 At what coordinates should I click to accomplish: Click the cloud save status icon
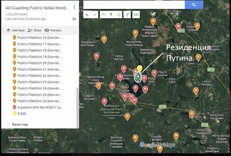[x=74, y=19]
